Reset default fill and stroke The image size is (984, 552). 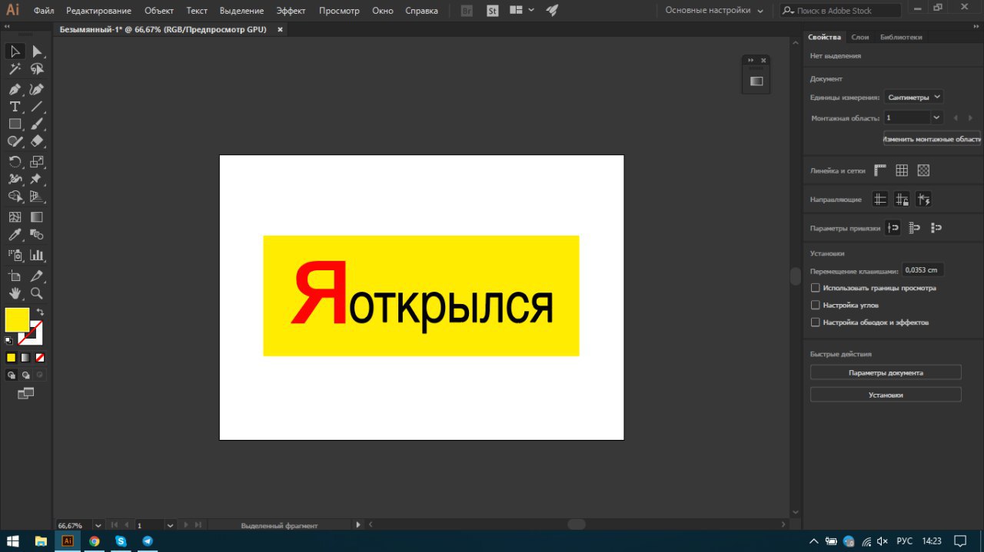8,340
